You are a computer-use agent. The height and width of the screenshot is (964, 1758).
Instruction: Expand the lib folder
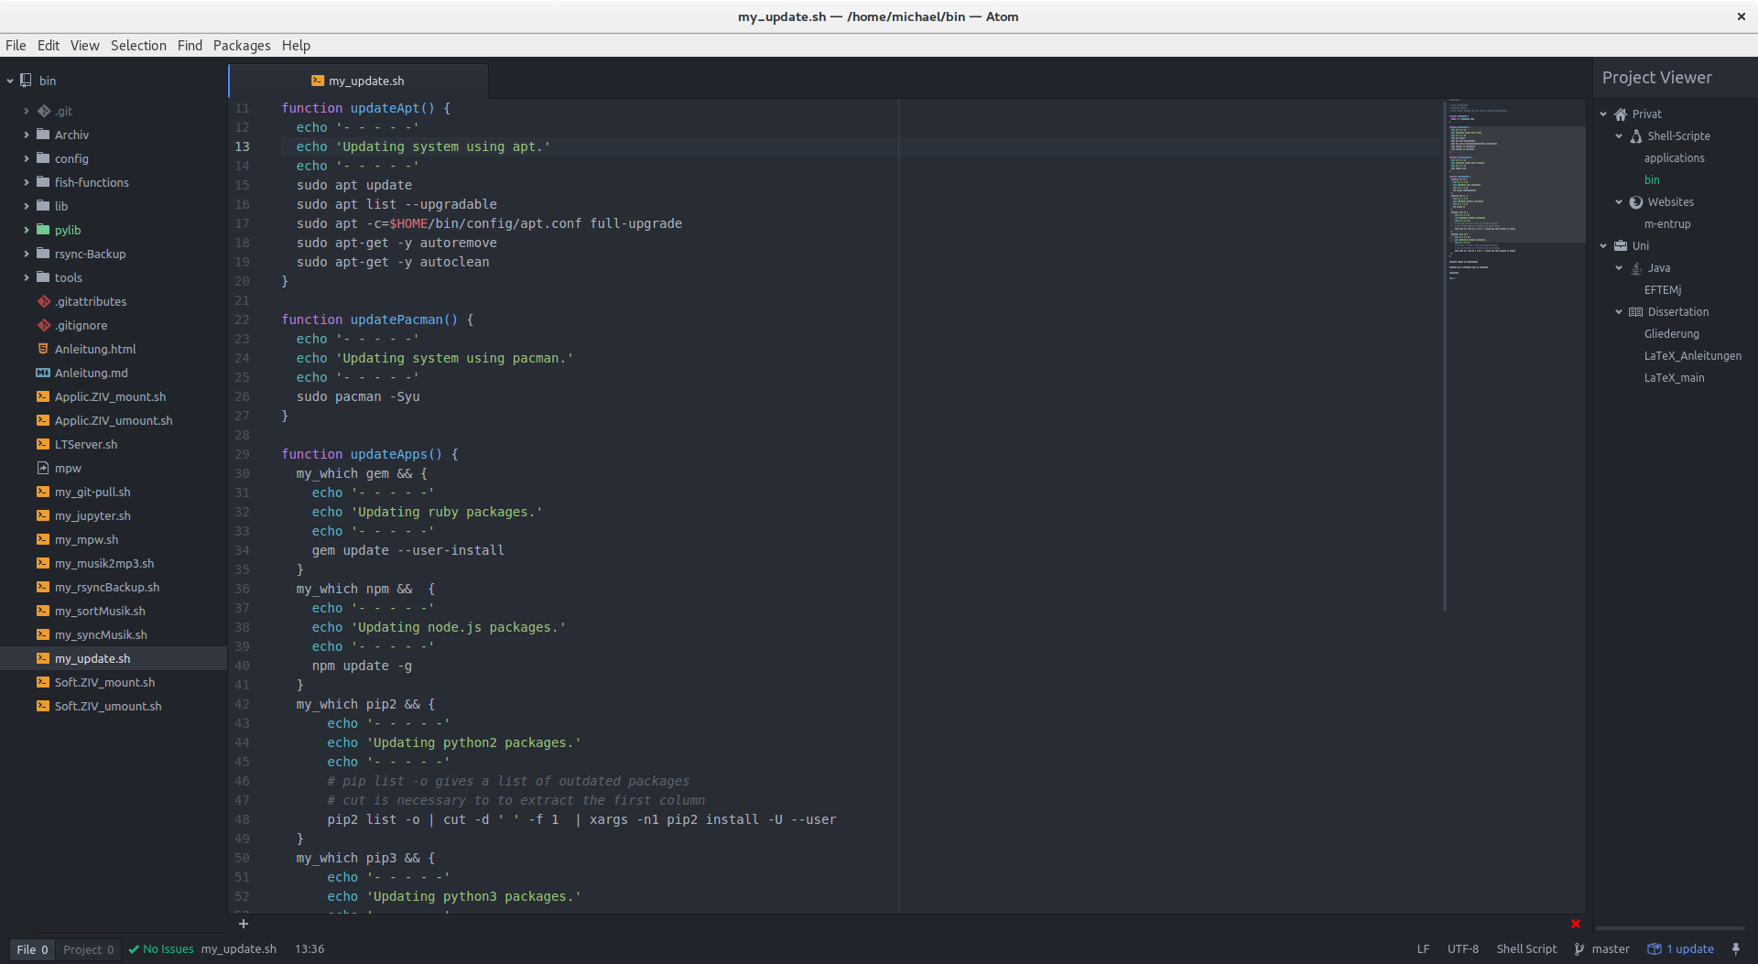(x=27, y=206)
